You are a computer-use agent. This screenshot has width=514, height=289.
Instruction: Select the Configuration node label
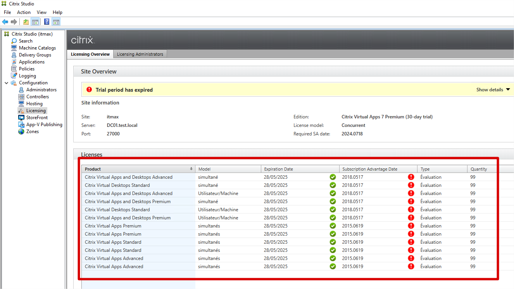click(x=33, y=83)
